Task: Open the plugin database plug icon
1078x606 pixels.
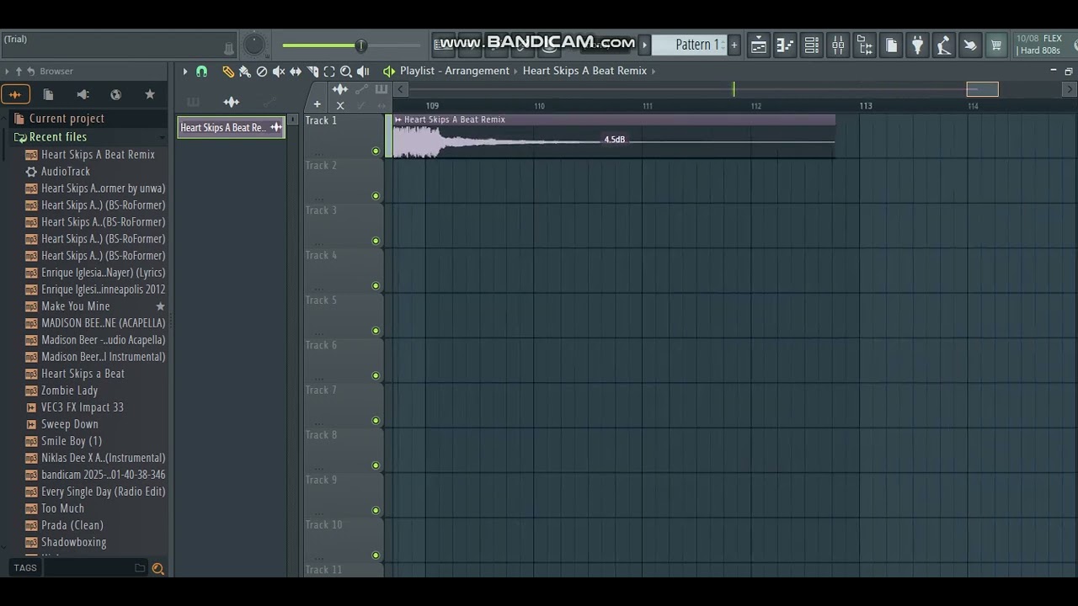Action: 917,45
